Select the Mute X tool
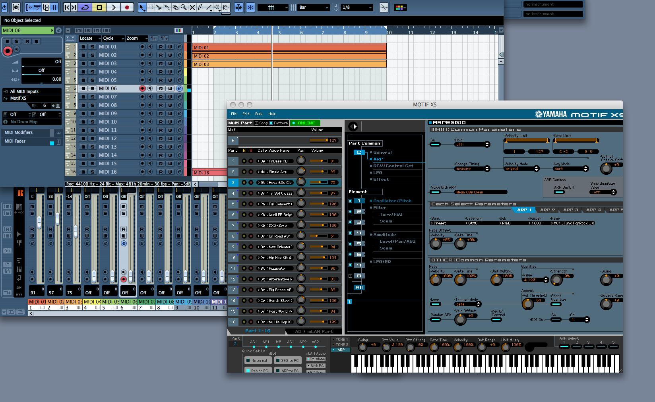655x402 pixels. [192, 7]
